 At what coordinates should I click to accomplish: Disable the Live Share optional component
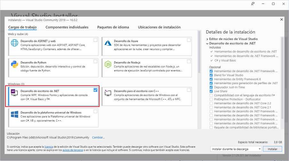[x=211, y=91]
